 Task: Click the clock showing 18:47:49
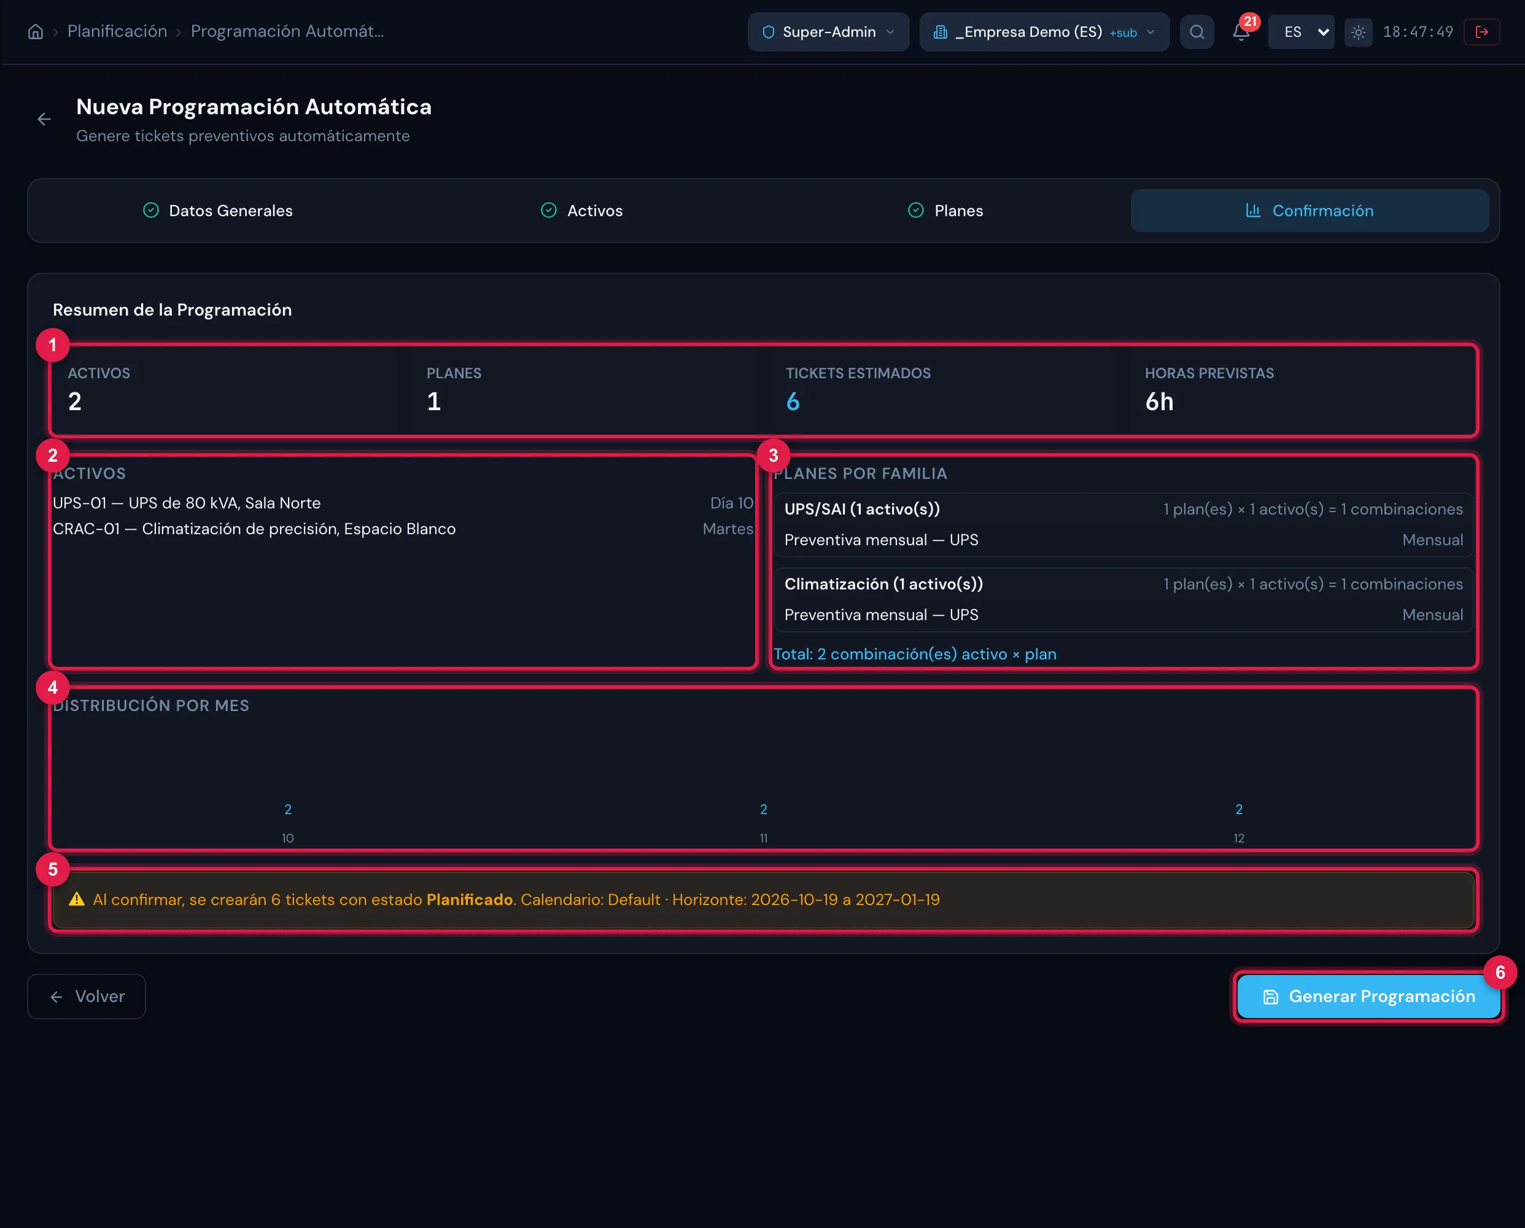(x=1418, y=32)
